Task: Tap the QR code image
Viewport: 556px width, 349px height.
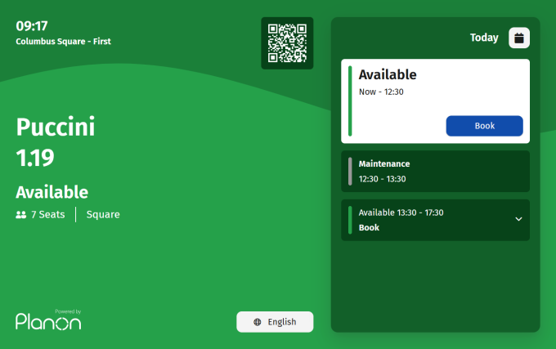Action: click(287, 43)
